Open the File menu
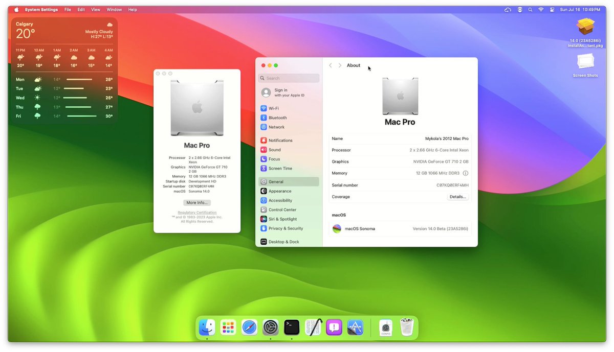The height and width of the screenshot is (352, 614). (x=68, y=10)
